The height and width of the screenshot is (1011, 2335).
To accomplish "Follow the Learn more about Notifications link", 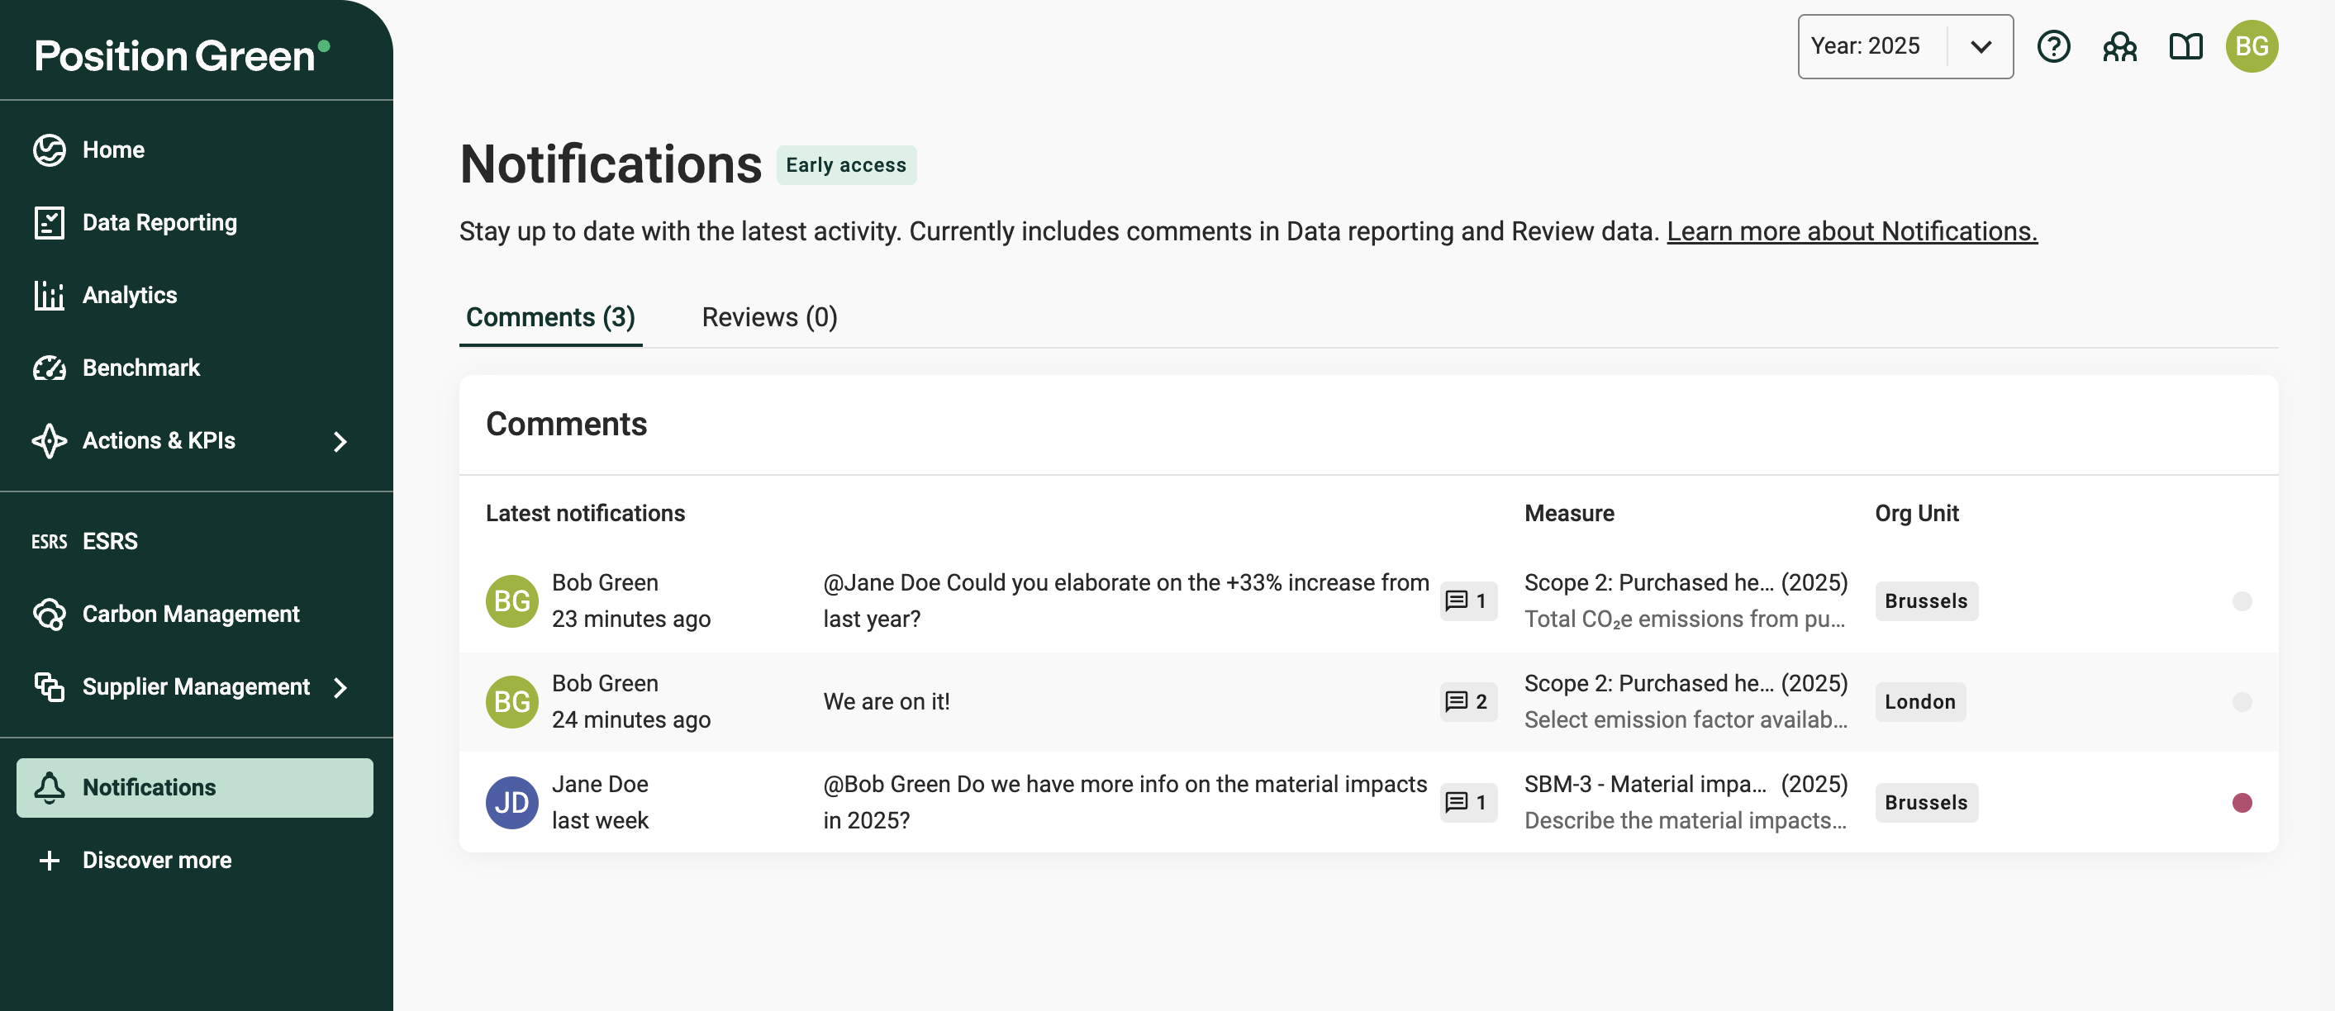I will tap(1851, 231).
